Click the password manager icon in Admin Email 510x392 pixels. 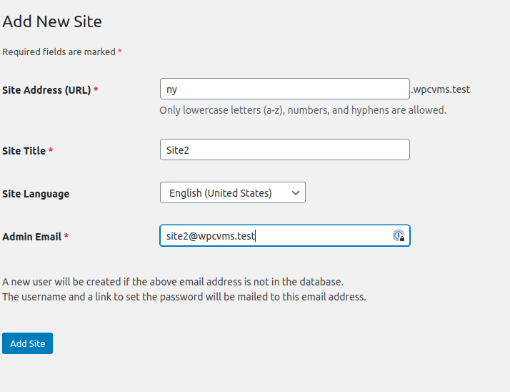(x=399, y=236)
